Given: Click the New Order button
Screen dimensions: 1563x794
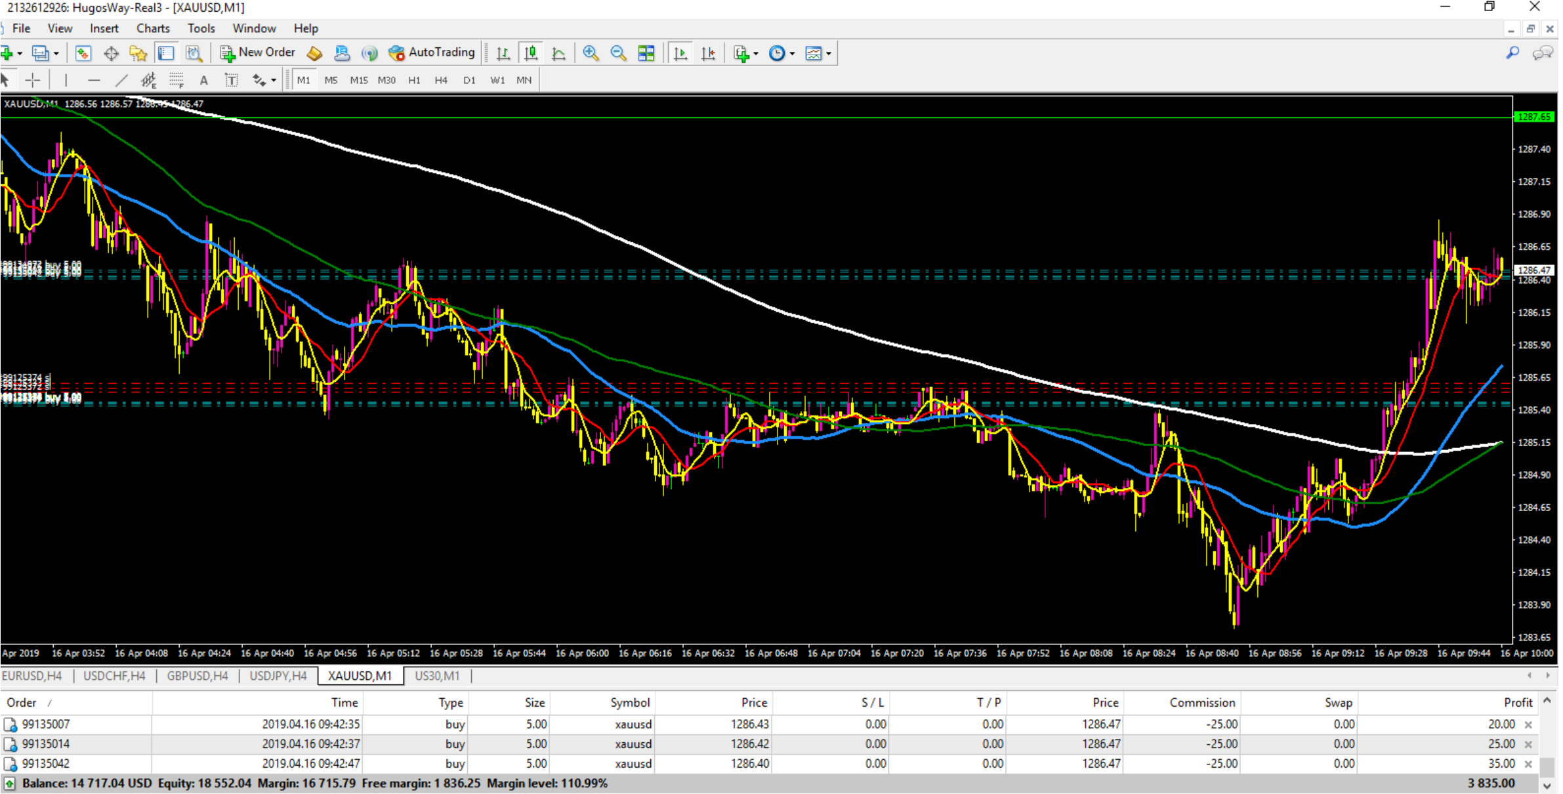Looking at the screenshot, I should point(257,53).
